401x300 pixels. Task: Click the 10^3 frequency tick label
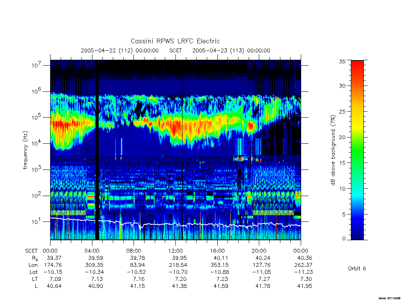(x=36, y=170)
